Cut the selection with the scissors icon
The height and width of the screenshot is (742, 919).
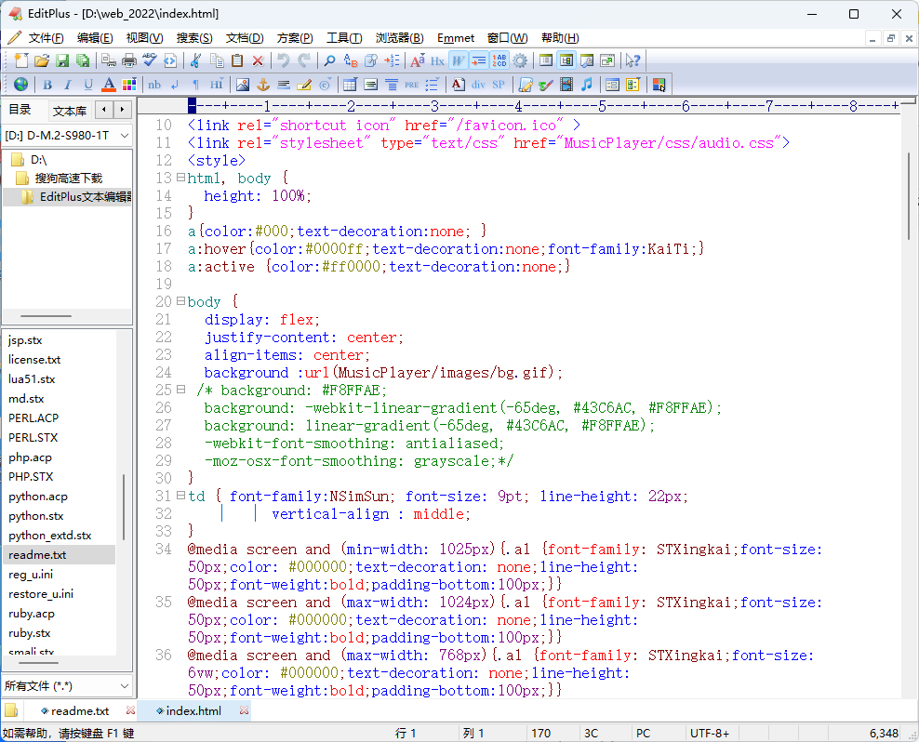(x=195, y=60)
